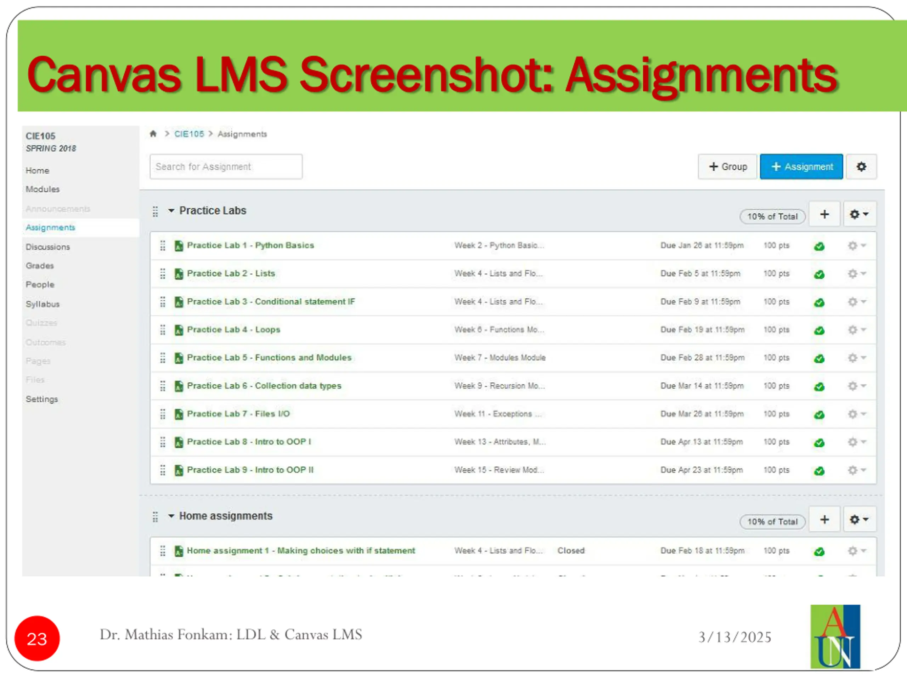Open gear dropdown for Practice Lab 9
907x680 pixels.
857,470
